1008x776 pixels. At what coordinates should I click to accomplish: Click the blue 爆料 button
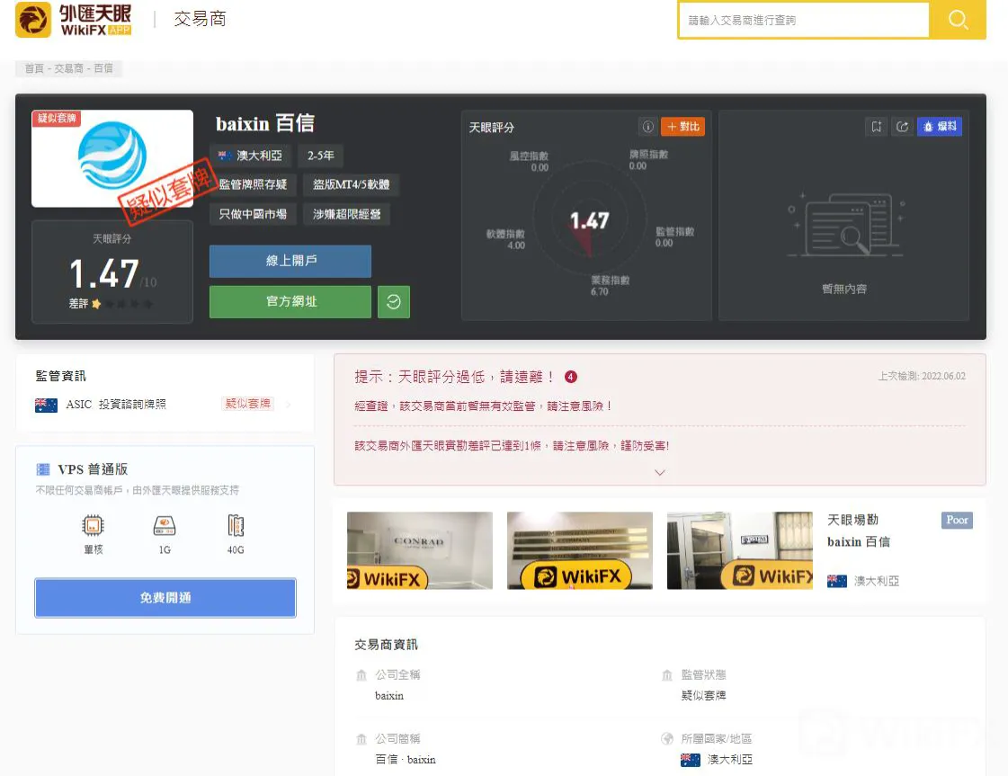point(940,127)
